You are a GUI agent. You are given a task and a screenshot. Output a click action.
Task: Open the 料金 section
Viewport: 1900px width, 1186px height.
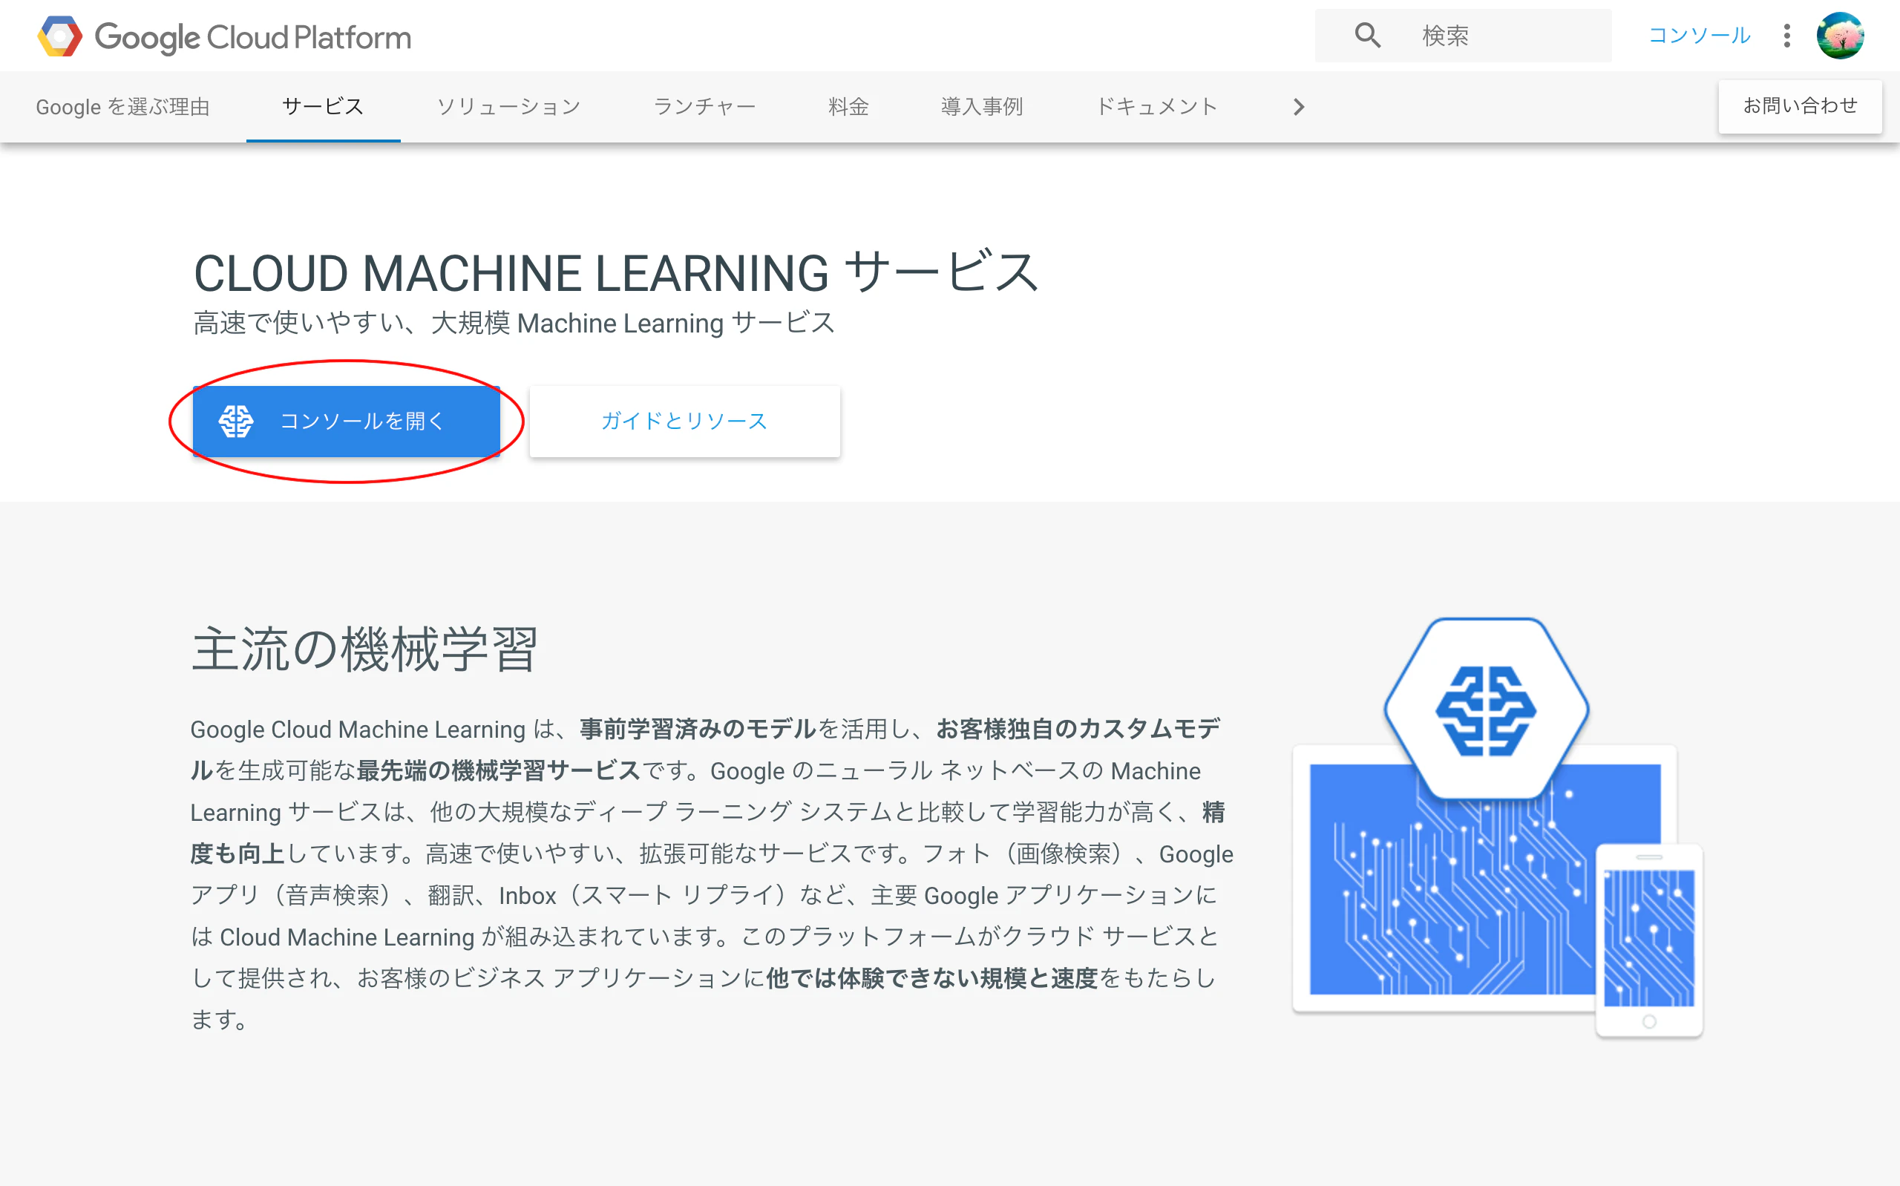pyautogui.click(x=847, y=107)
